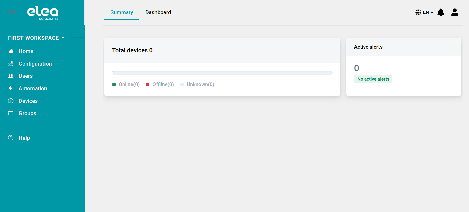Switch to the Dashboard tab
This screenshot has height=212, width=469.
click(158, 12)
